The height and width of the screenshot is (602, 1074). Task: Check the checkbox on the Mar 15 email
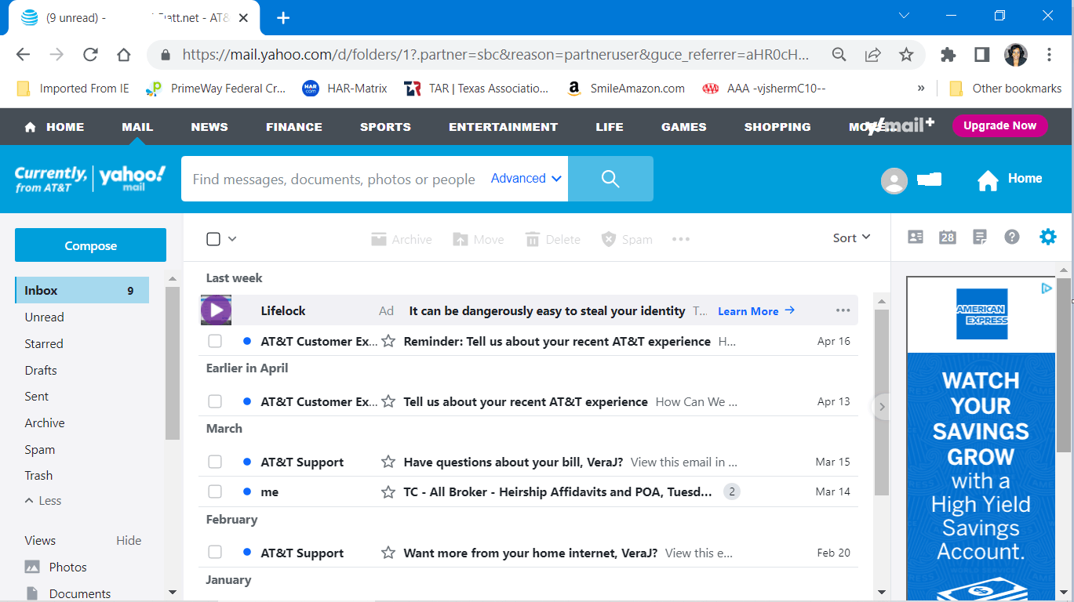214,462
